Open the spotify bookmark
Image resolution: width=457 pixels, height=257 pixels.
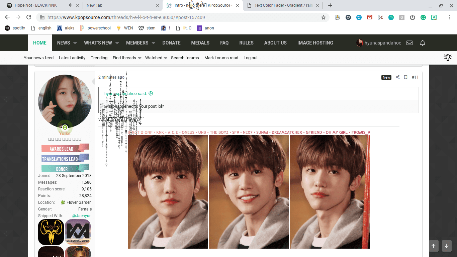tap(15, 28)
